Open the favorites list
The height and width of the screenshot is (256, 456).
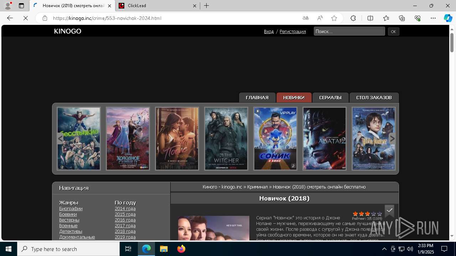click(386, 18)
